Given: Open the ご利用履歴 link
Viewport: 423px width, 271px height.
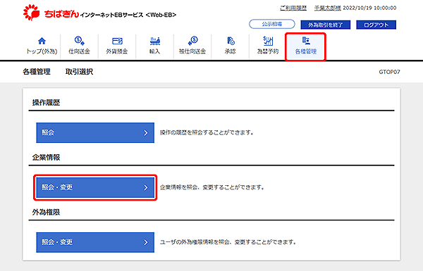Looking at the screenshot, I should click(x=293, y=8).
